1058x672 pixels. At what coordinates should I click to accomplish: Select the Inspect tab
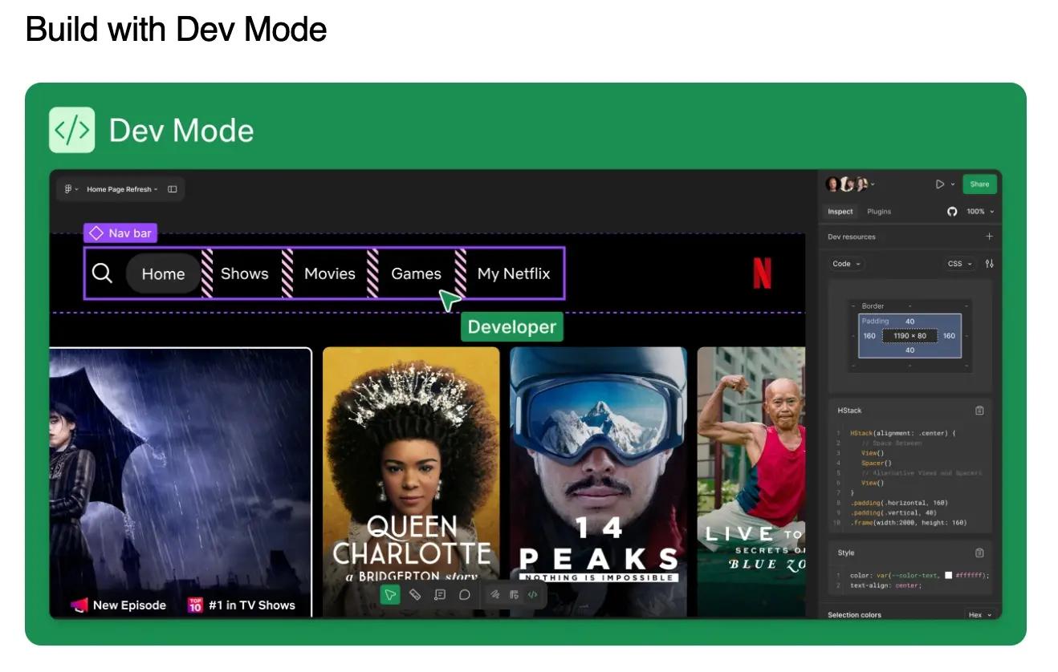840,212
